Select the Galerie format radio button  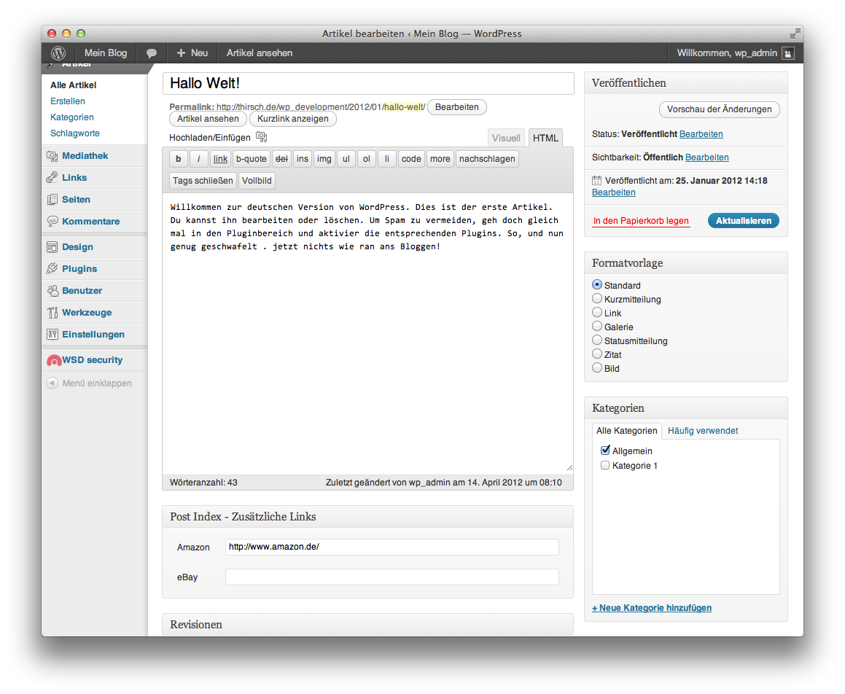point(597,326)
